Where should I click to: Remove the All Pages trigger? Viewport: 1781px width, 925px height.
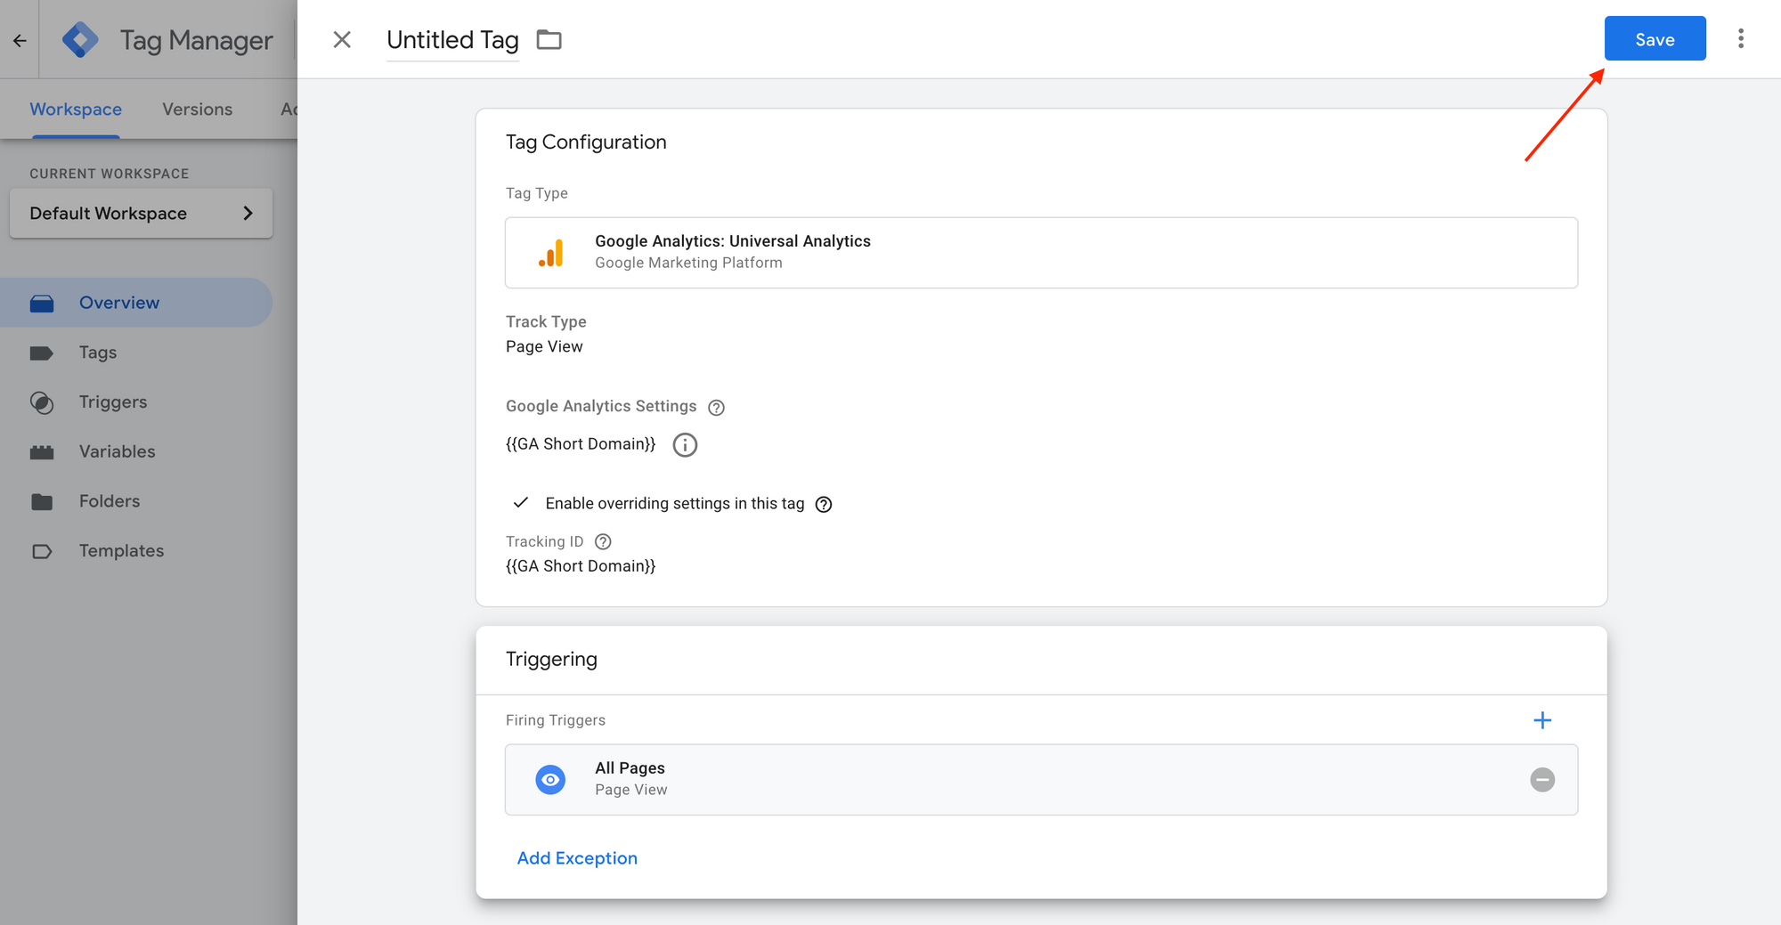pos(1542,780)
